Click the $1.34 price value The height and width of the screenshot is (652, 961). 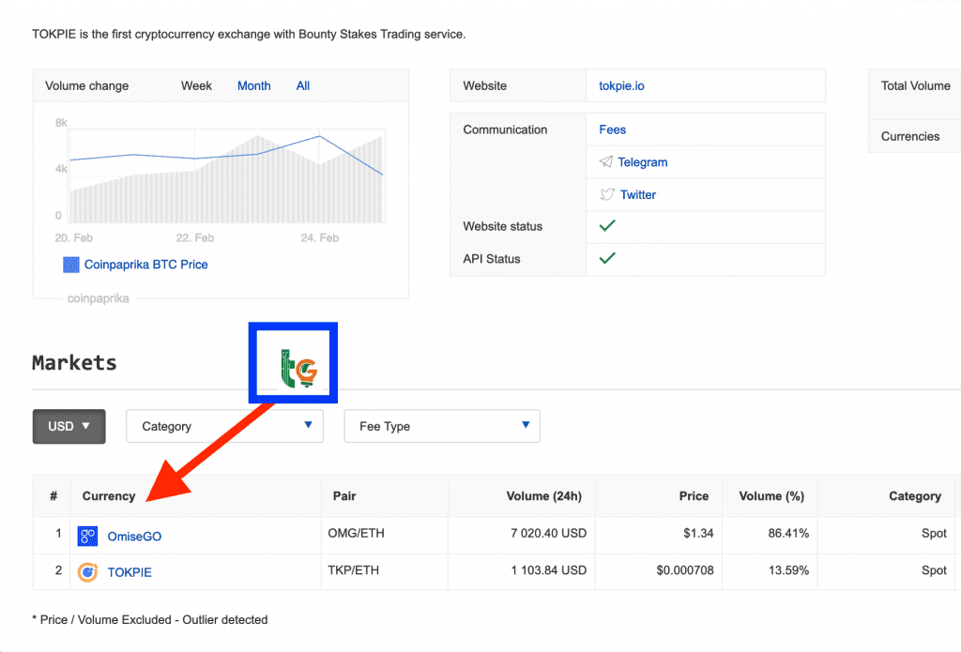(x=698, y=533)
